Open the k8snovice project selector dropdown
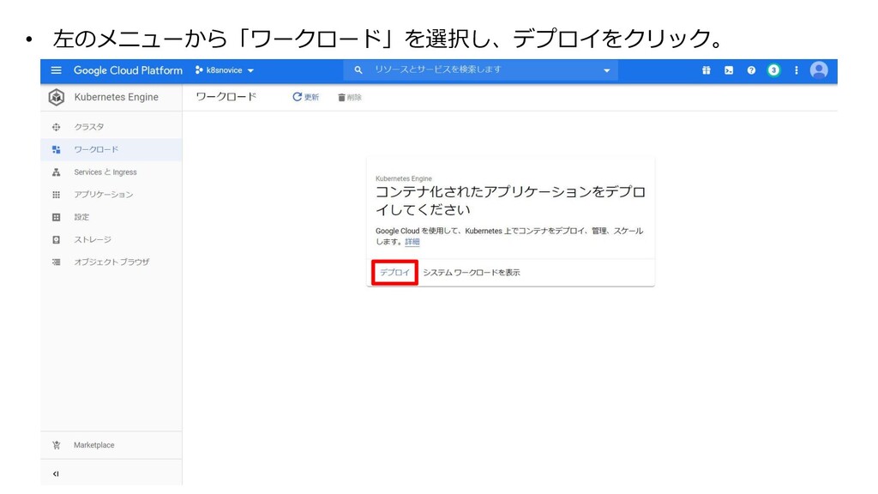The height and width of the screenshot is (494, 878). tap(225, 70)
